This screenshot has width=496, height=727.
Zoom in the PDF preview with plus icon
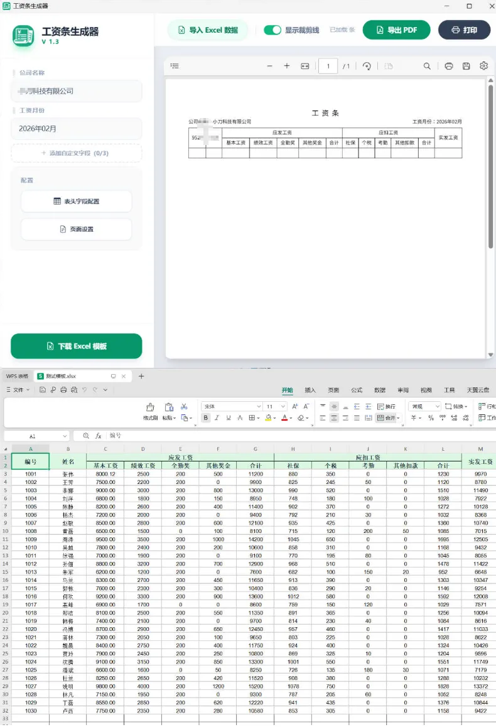[x=287, y=66]
